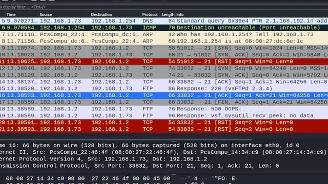Viewport: 328px width, 184px height.
Task: Click destination 192.168.1.254 in DNS row
Action: 113,21
